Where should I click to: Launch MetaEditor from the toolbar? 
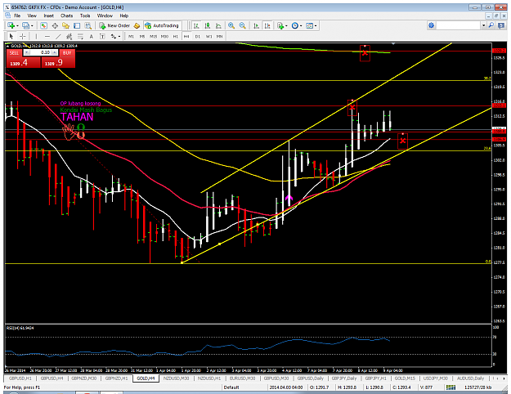pos(137,25)
